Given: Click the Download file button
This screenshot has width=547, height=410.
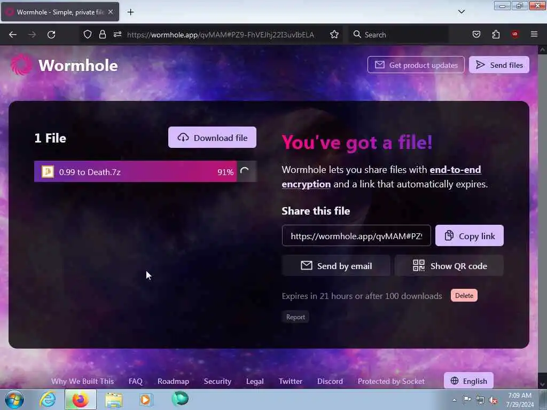Looking at the screenshot, I should click(212, 137).
